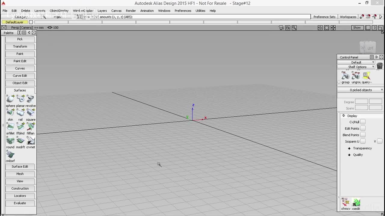Activate the srfillet surface fillet tool
385x216 pixels.
click(10, 126)
